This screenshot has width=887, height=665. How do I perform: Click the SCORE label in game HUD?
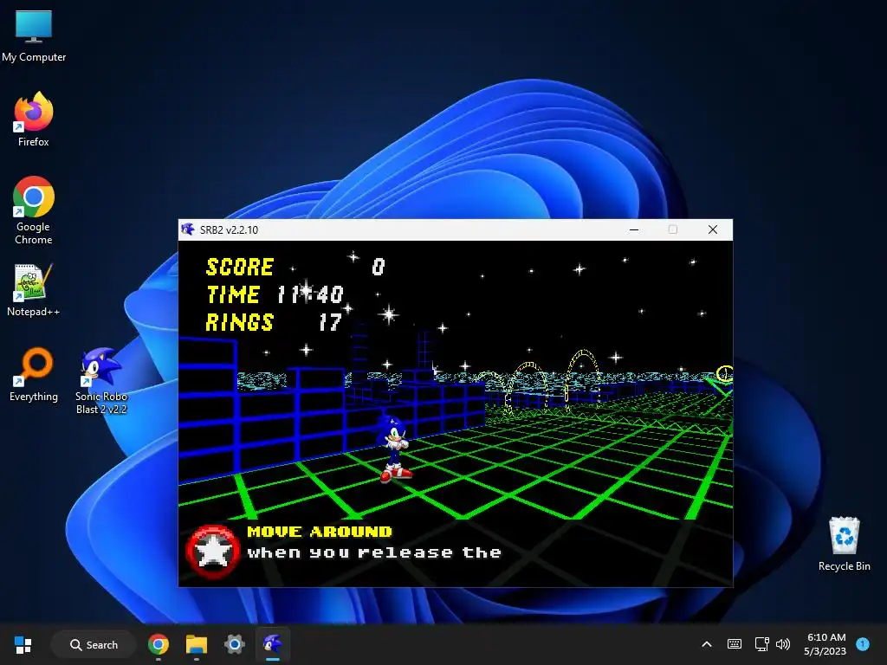coord(239,267)
